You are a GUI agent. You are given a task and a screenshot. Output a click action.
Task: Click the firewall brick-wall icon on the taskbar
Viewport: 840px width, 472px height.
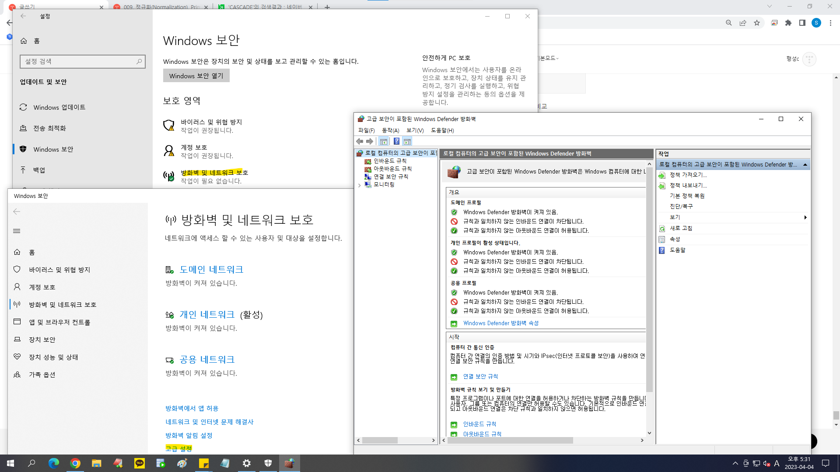click(290, 463)
